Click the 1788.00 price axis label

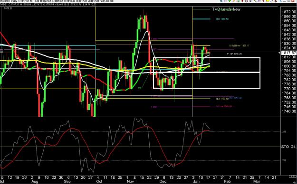[x=289, y=75]
